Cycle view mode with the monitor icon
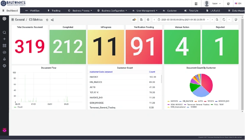The image size is (245, 140). click(x=236, y=20)
